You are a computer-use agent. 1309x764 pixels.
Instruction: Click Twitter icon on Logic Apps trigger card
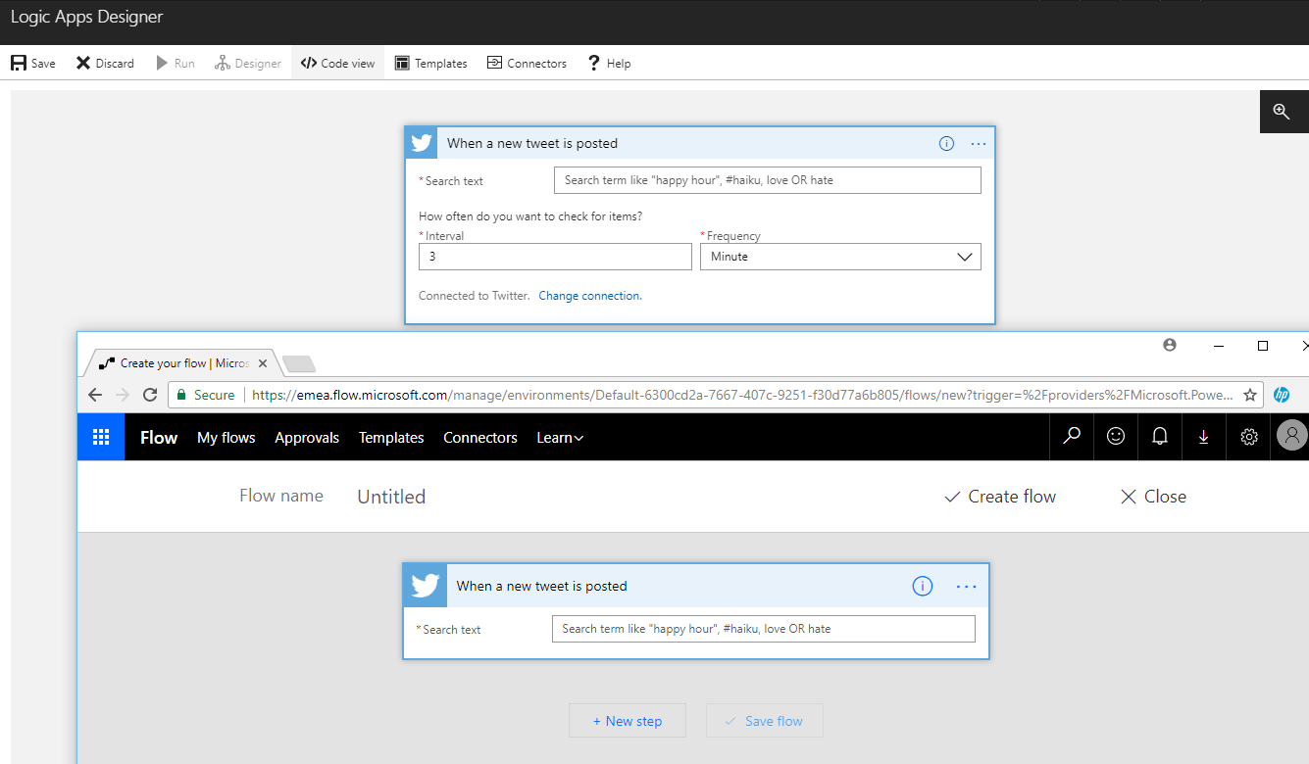click(x=422, y=143)
